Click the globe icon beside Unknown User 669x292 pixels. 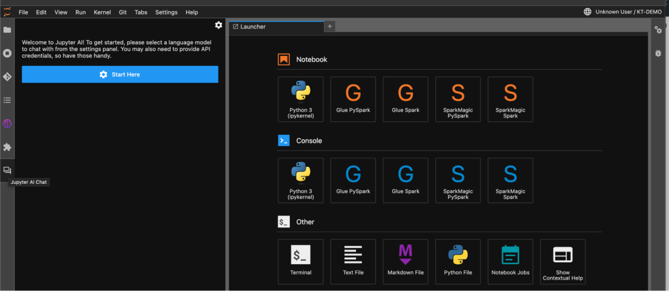(x=587, y=12)
